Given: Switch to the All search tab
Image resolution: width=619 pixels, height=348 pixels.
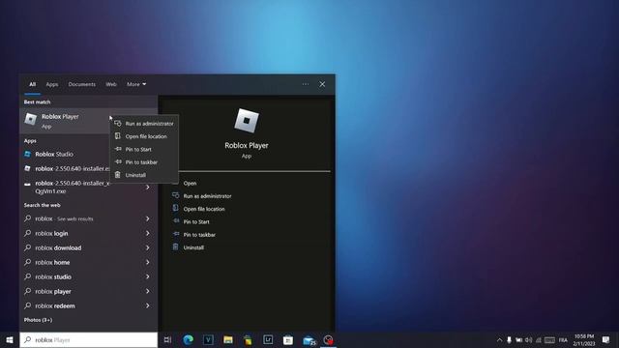Looking at the screenshot, I should 32,84.
